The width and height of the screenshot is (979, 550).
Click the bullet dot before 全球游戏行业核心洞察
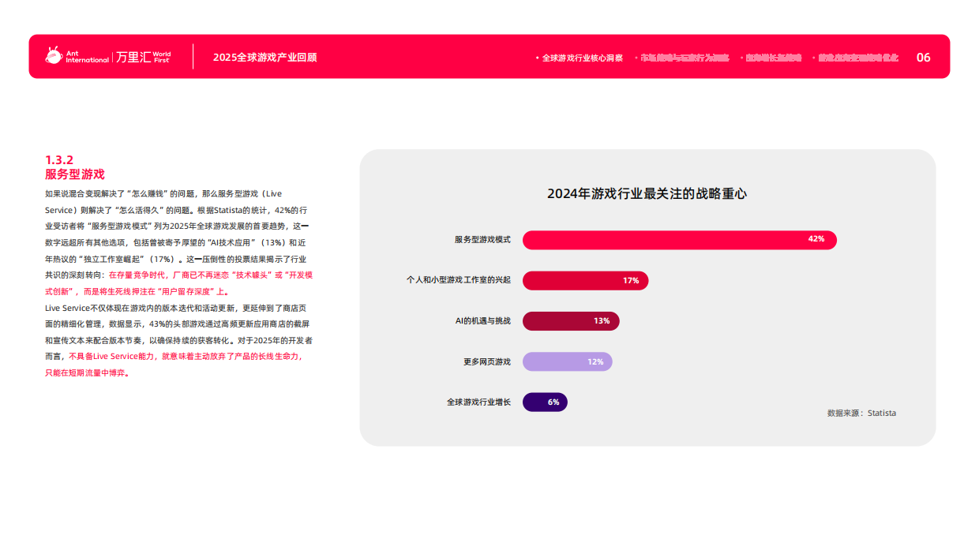(x=536, y=57)
